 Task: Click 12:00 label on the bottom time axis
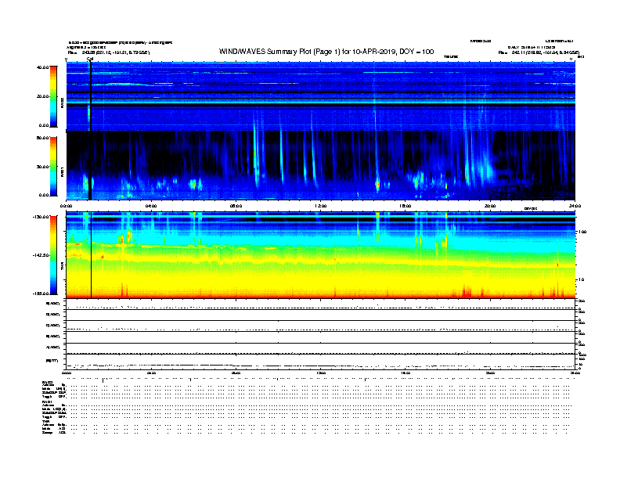(320, 373)
